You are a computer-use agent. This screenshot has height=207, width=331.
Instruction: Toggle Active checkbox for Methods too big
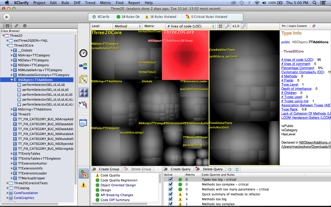click(x=170, y=199)
